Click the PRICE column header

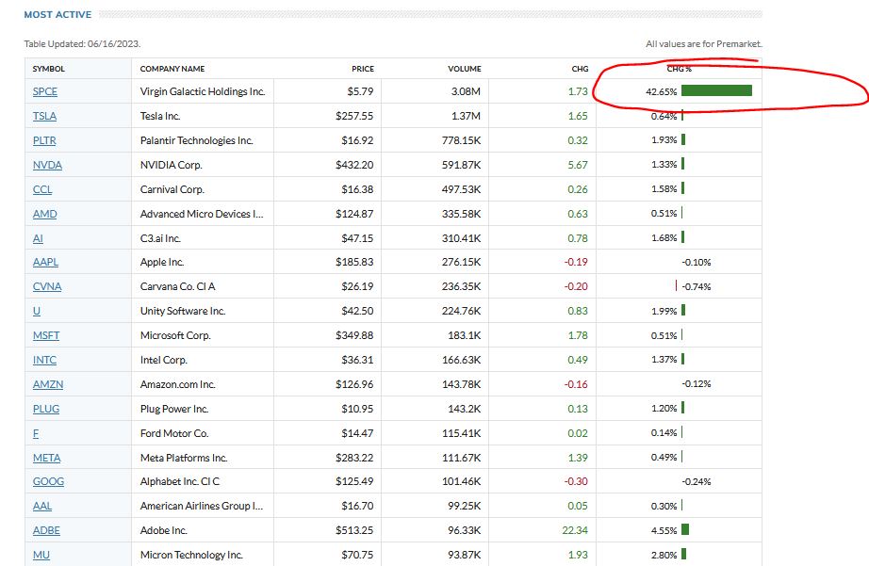pos(363,69)
